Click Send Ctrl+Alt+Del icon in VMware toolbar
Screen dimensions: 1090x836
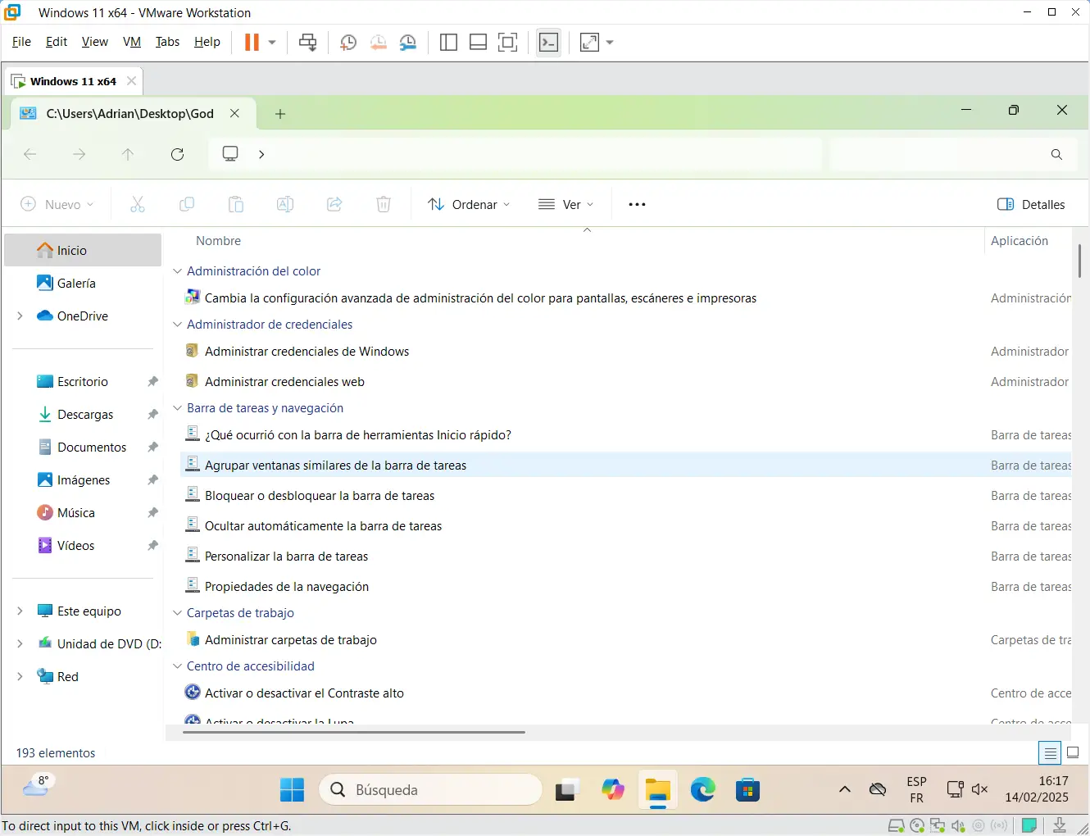coord(308,42)
